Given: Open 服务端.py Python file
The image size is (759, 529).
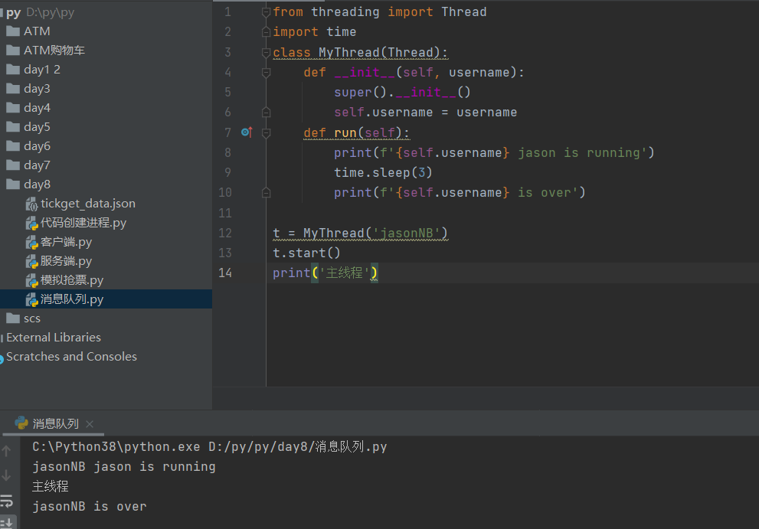Looking at the screenshot, I should (x=66, y=261).
